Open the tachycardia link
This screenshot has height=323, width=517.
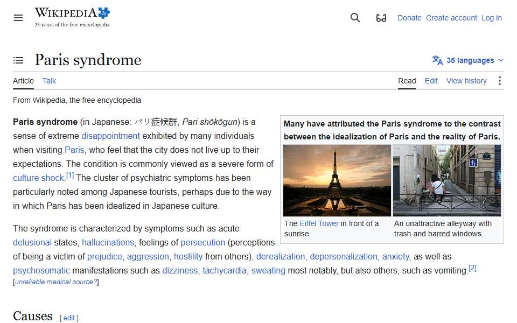[x=225, y=271]
